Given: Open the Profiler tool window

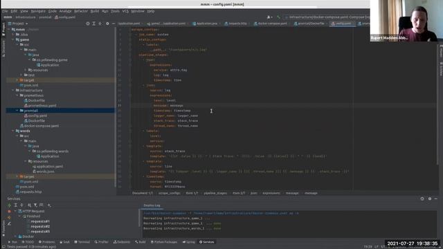Looking at the screenshot, I should point(102,242).
